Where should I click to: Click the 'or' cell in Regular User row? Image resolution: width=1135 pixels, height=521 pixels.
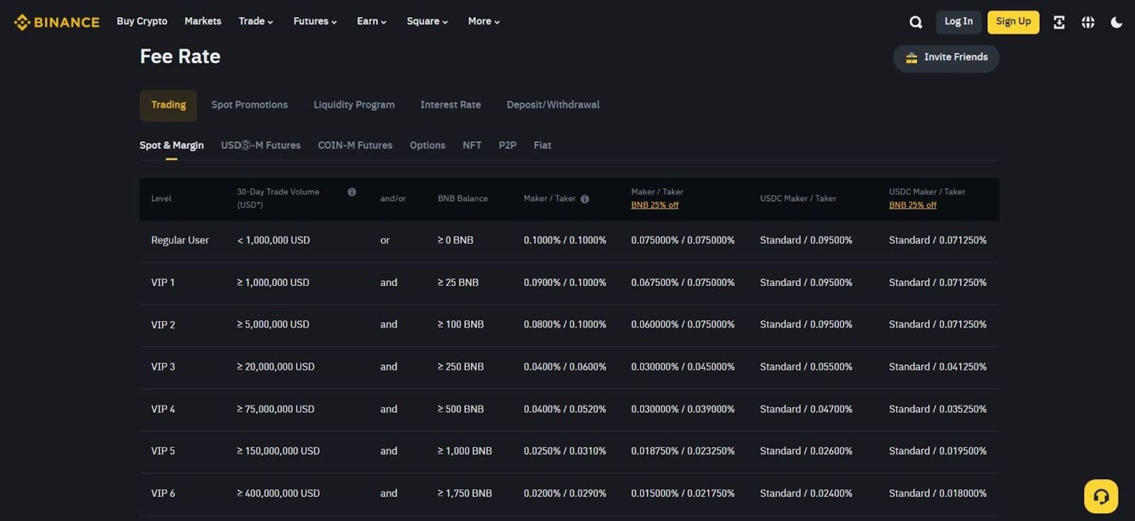point(385,241)
